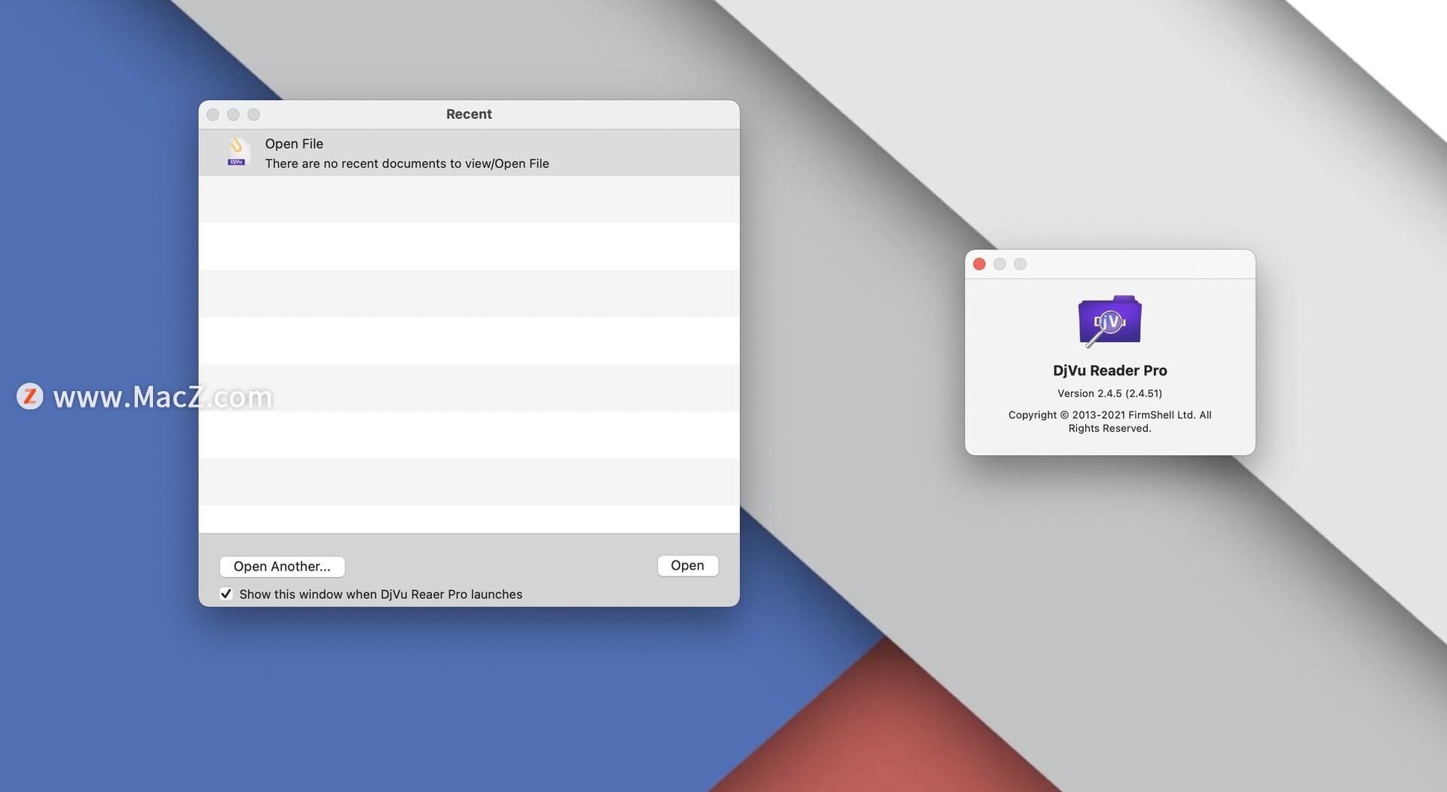Click the DjVu Reader Pro name text

point(1109,371)
